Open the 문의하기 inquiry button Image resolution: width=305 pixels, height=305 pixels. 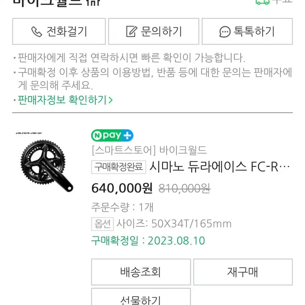coord(154,31)
